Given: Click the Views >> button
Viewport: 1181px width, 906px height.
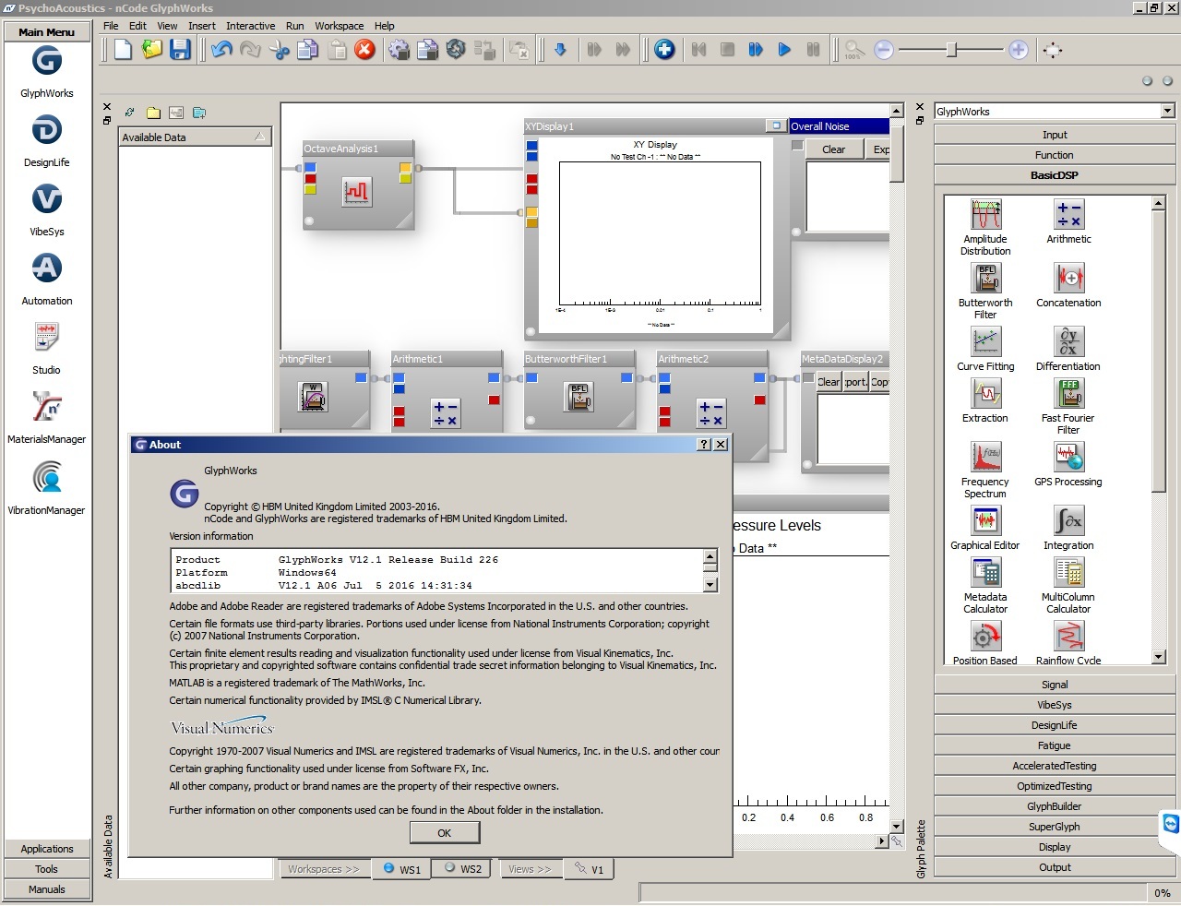Looking at the screenshot, I should tap(530, 869).
